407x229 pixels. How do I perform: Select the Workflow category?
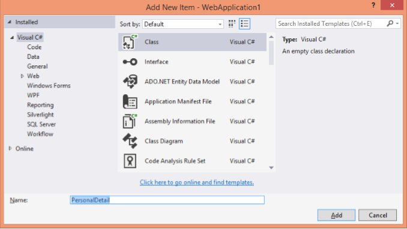click(x=40, y=134)
